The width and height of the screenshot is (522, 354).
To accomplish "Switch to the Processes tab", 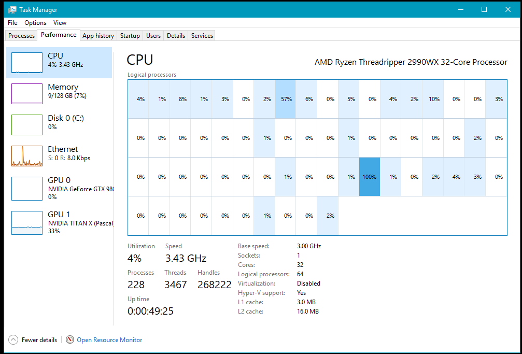I will tap(21, 35).
